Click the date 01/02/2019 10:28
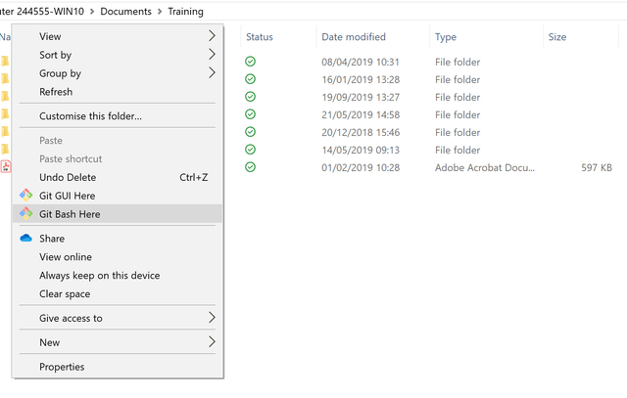Screen dimensions: 627x398 pos(361,167)
